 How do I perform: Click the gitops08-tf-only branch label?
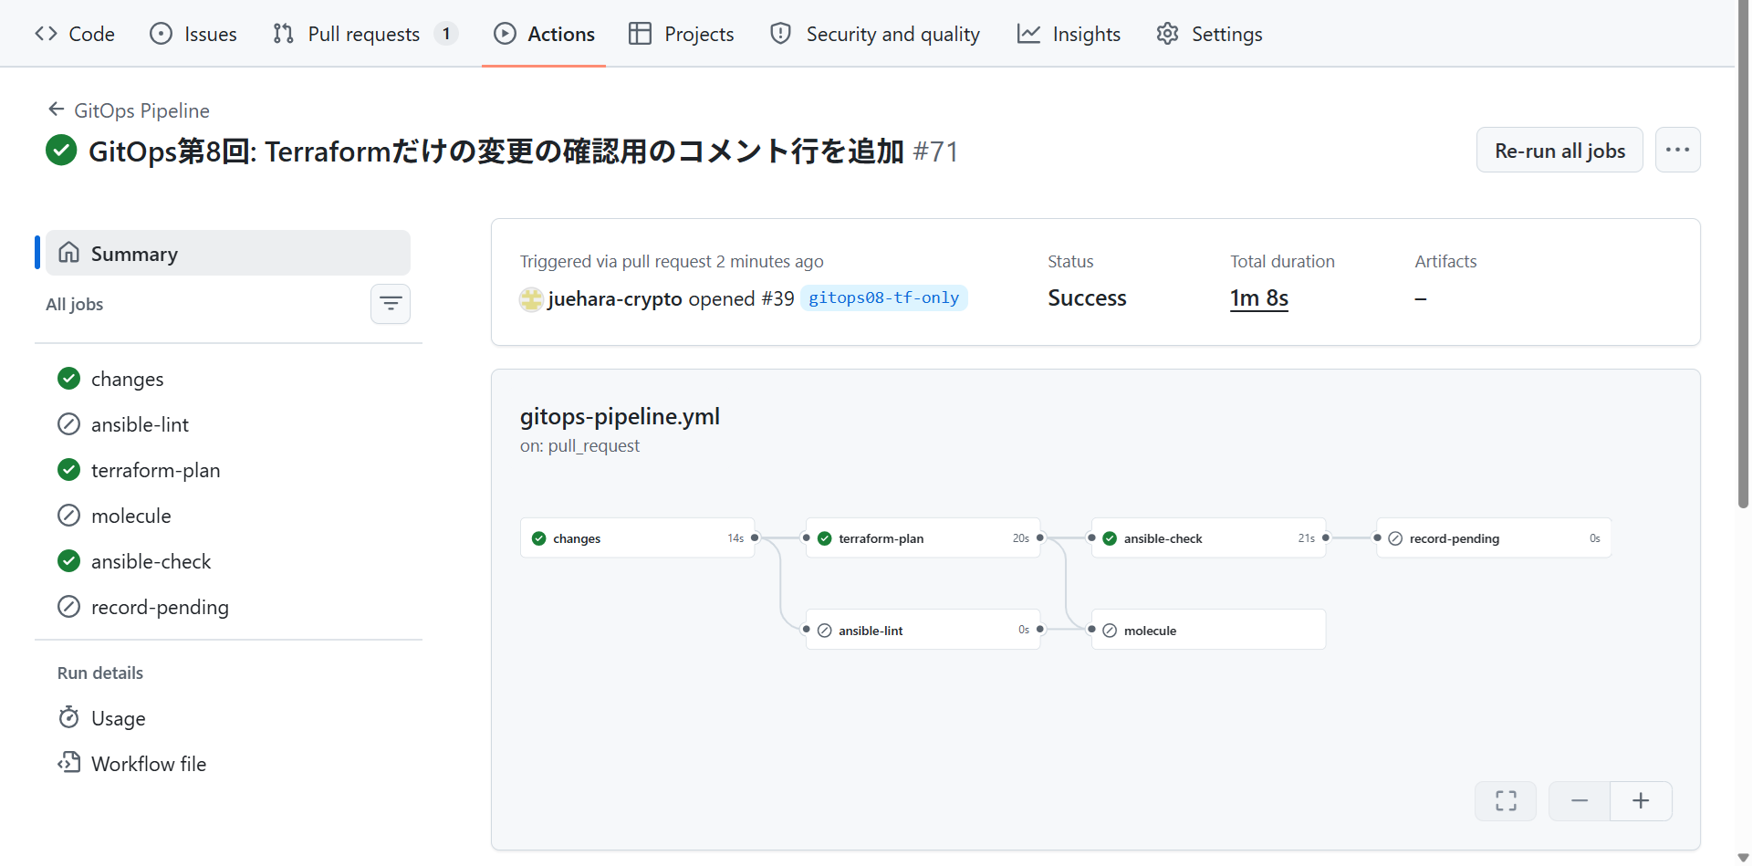pyautogui.click(x=883, y=298)
